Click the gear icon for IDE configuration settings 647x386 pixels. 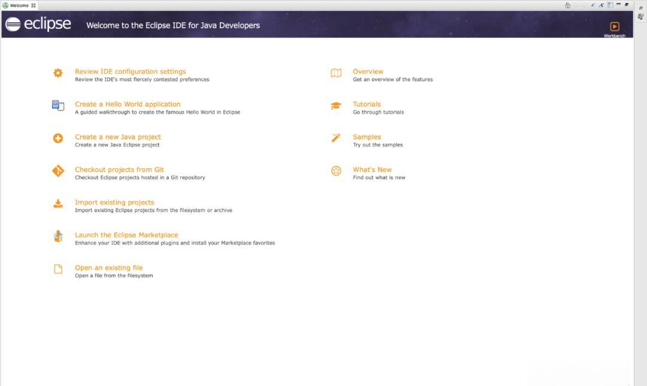click(58, 73)
